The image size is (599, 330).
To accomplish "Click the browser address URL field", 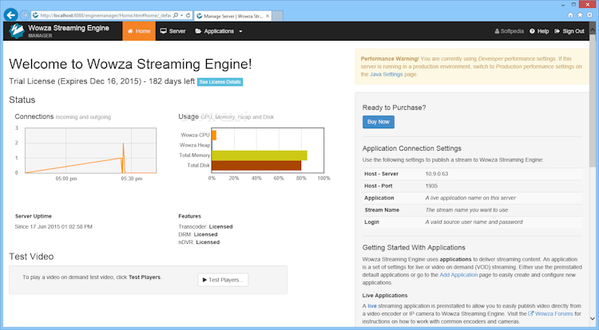I will coord(105,15).
